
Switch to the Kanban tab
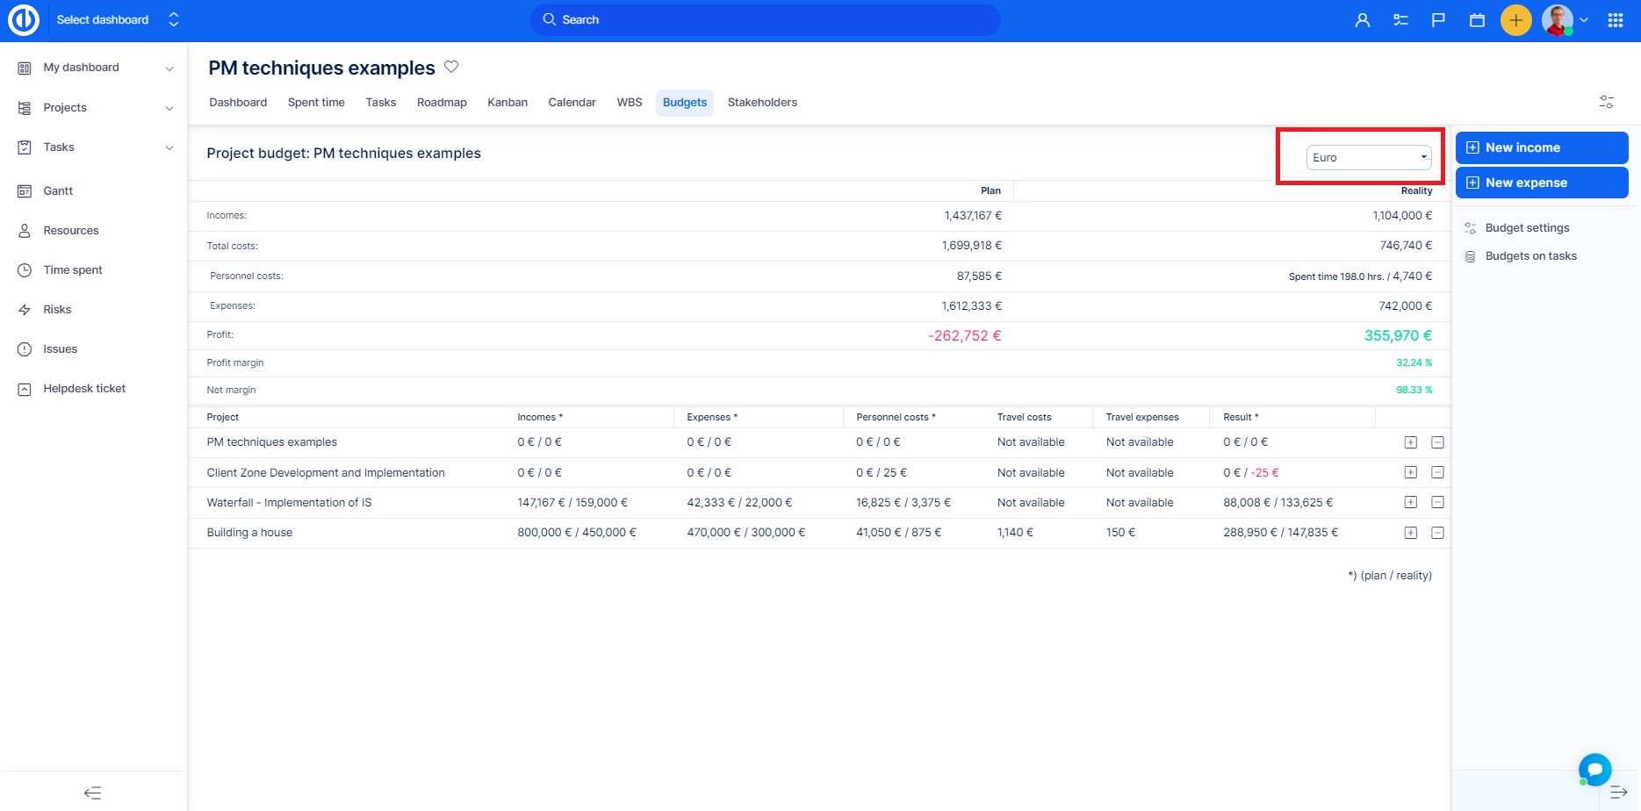point(507,103)
